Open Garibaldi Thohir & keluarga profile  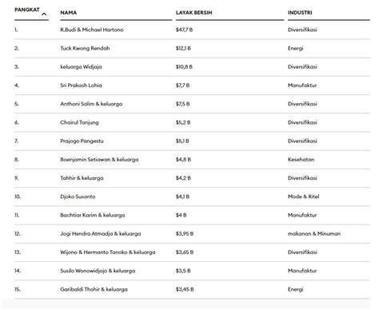[x=94, y=289]
